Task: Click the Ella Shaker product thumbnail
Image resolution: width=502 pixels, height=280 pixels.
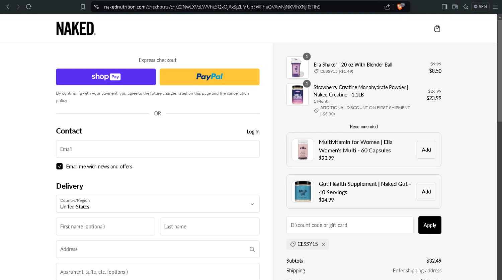Action: 297,68
